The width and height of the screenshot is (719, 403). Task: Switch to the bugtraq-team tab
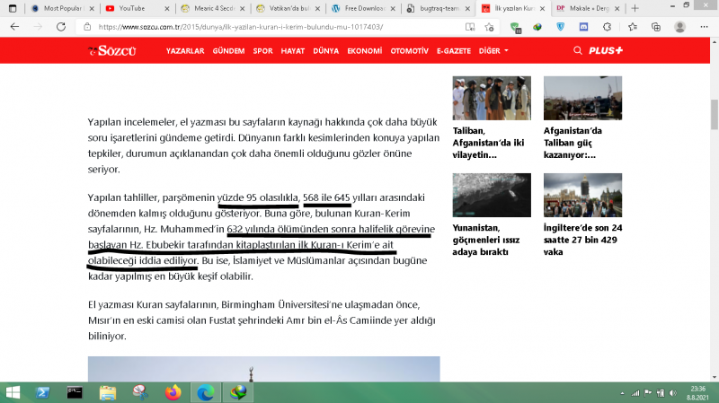click(x=439, y=8)
